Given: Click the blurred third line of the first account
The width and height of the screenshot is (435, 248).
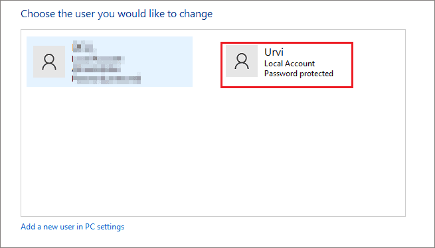Looking at the screenshot, I should tap(96, 69).
